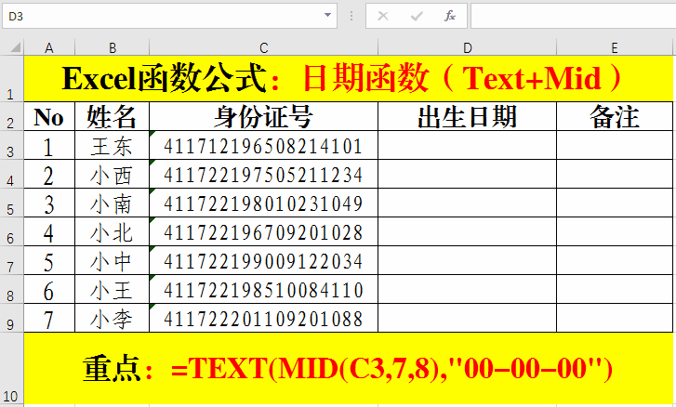This screenshot has height=407, width=676.
Task: Click the '身份证号' header cell
Action: 263,116
